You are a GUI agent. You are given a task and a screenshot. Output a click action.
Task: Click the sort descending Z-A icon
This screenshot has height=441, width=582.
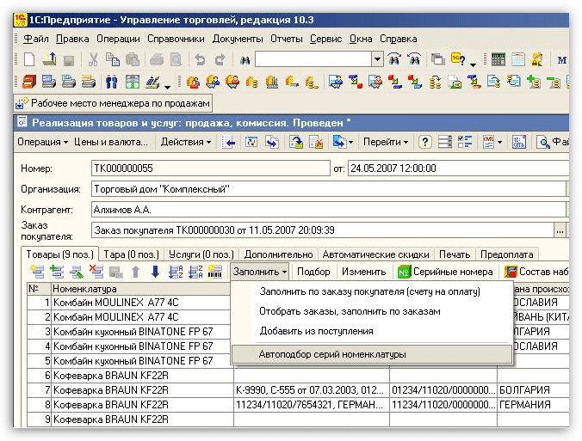[x=195, y=272]
